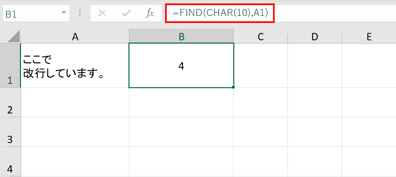Click the formula =FIND(CHAR(10),A1) in formula bar
Screen dimensions: 396x177
pyautogui.click(x=220, y=13)
